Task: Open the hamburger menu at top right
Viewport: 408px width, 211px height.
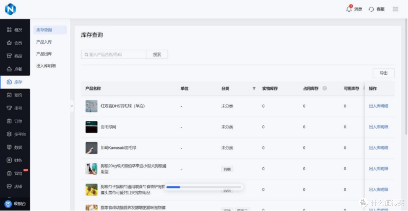Action: tap(396, 9)
